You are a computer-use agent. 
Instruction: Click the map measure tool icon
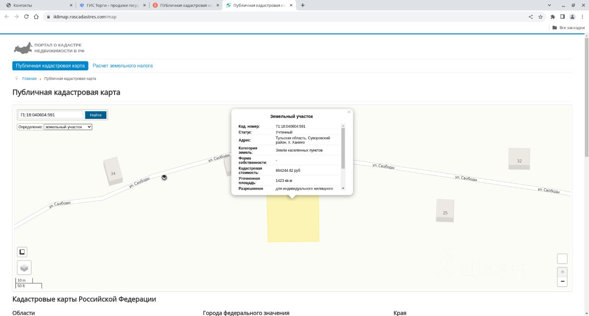click(x=22, y=252)
